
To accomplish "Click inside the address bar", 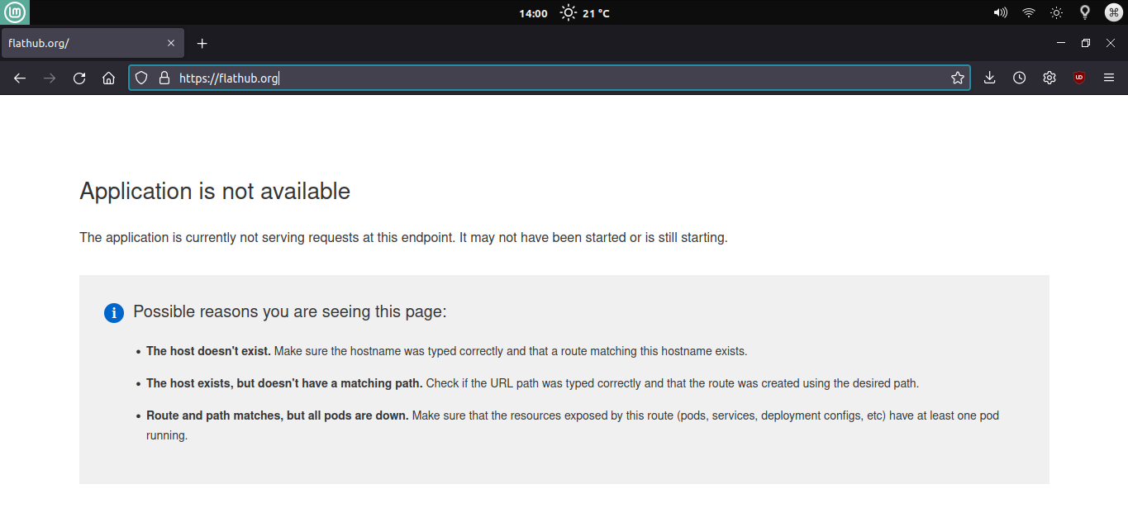I will click(496, 78).
